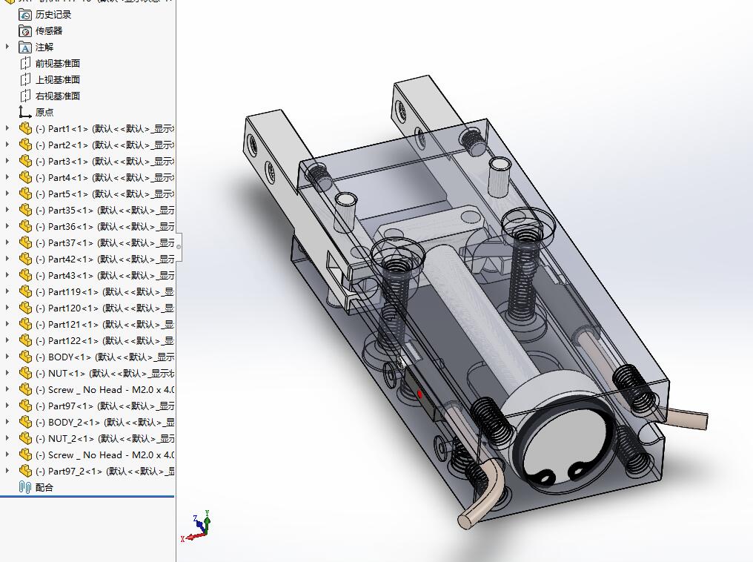Image resolution: width=753 pixels, height=562 pixels.
Task: Expand the Part2<1> tree node
Action: [7, 145]
